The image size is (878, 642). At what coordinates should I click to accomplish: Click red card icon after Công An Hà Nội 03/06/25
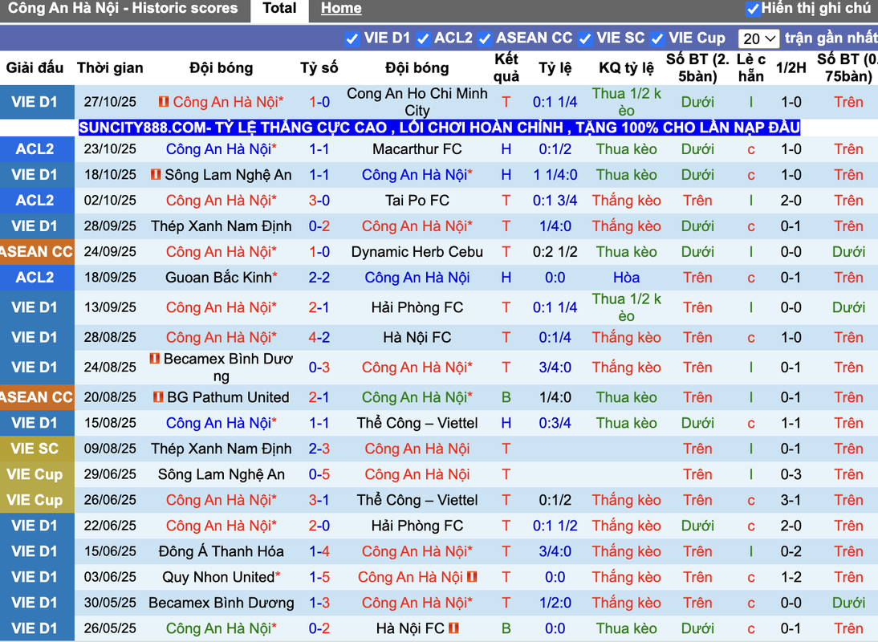(471, 576)
